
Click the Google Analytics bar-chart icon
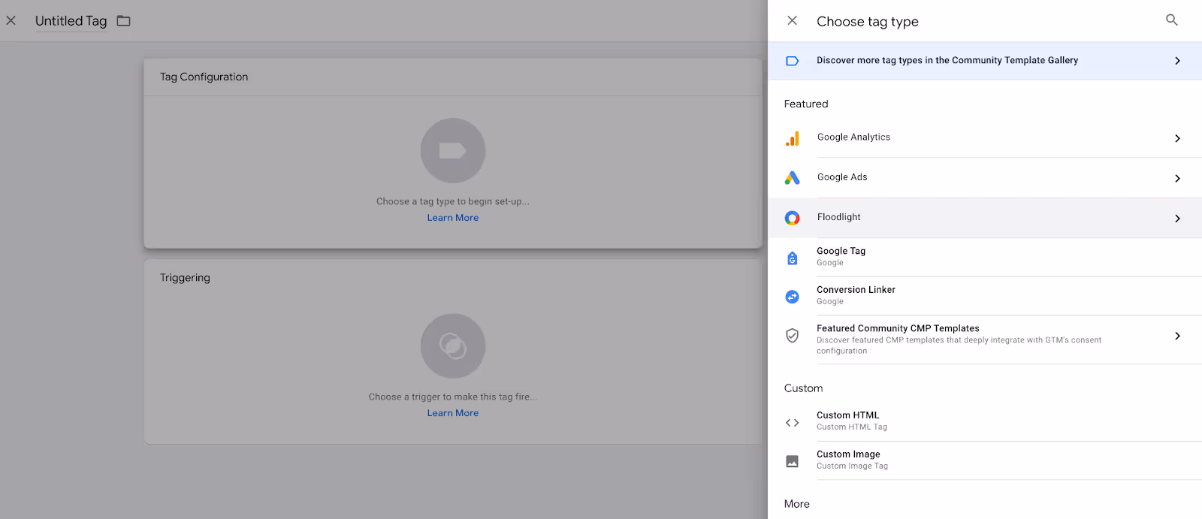793,138
